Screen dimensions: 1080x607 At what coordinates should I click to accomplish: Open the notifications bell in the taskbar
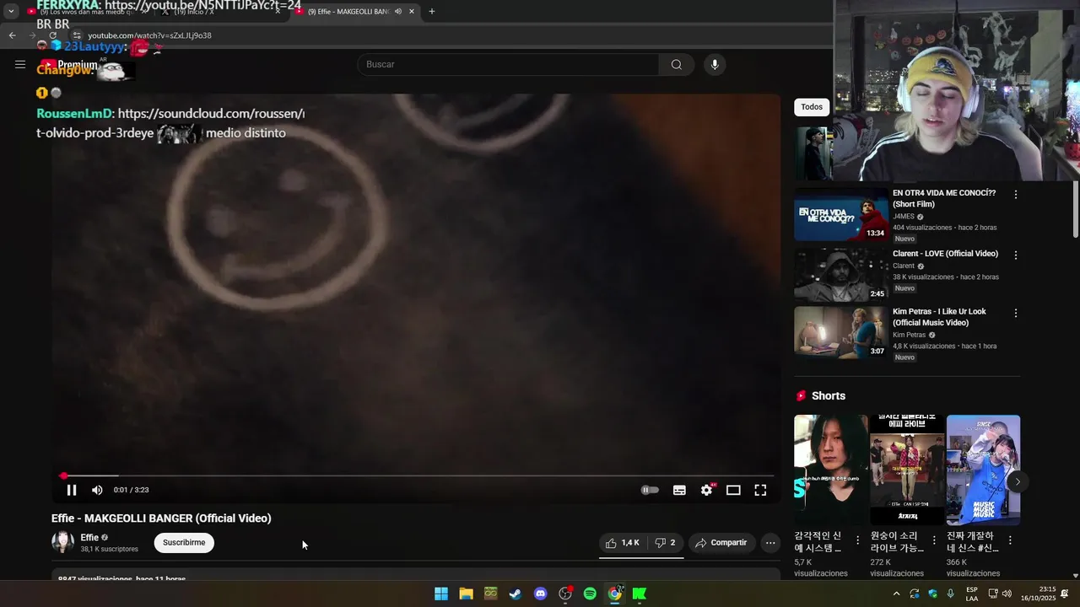click(1065, 594)
